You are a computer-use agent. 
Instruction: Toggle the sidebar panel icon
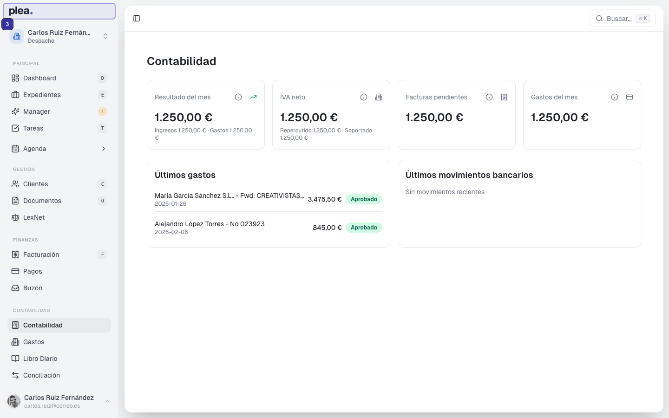137,19
